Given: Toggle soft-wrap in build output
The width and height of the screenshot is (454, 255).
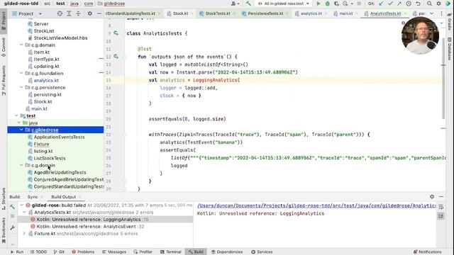Looking at the screenshot, I should point(441,207).
